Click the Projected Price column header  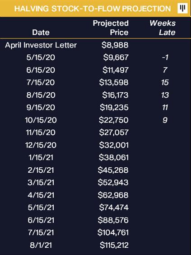pyautogui.click(x=111, y=28)
